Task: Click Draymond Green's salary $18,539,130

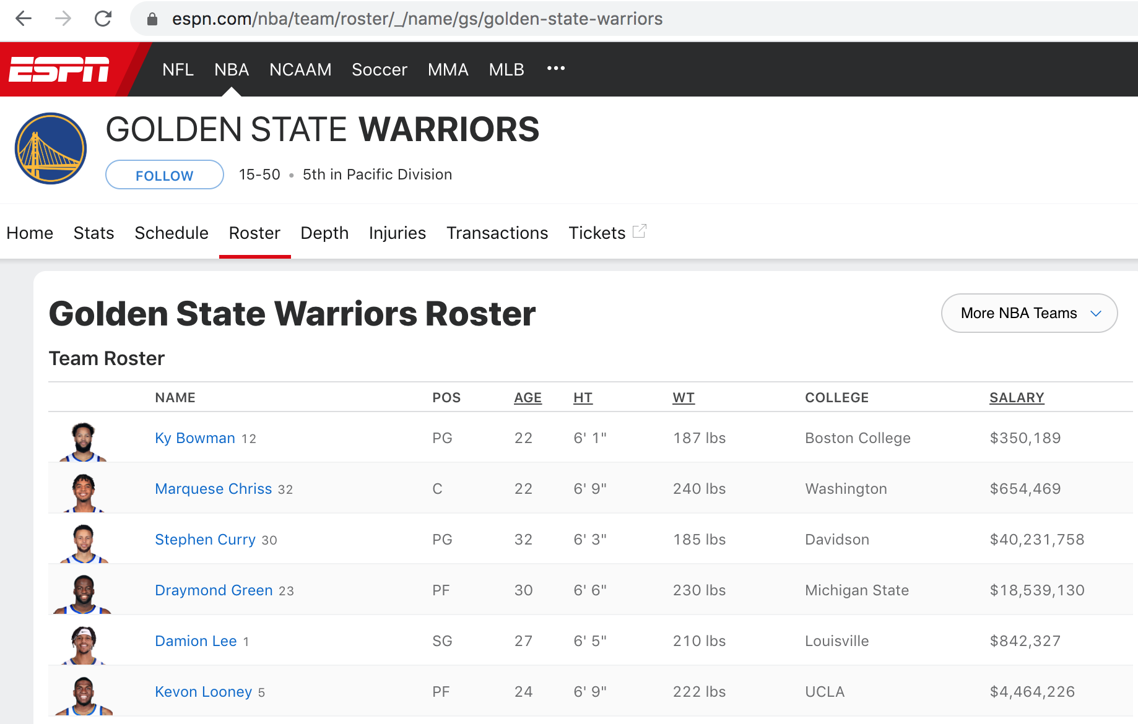Action: (1037, 590)
